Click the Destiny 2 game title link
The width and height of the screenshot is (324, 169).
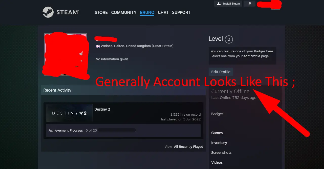coord(102,109)
